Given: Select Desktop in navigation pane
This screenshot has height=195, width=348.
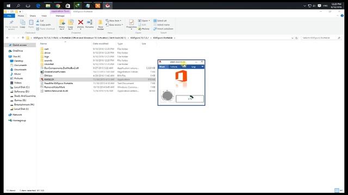Looking at the screenshot, I should tap(18, 61).
